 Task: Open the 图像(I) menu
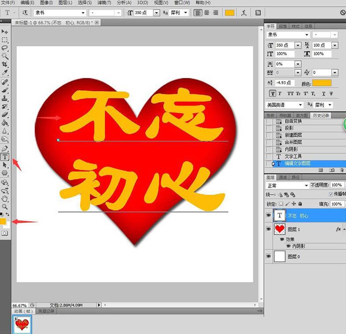(46, 3)
